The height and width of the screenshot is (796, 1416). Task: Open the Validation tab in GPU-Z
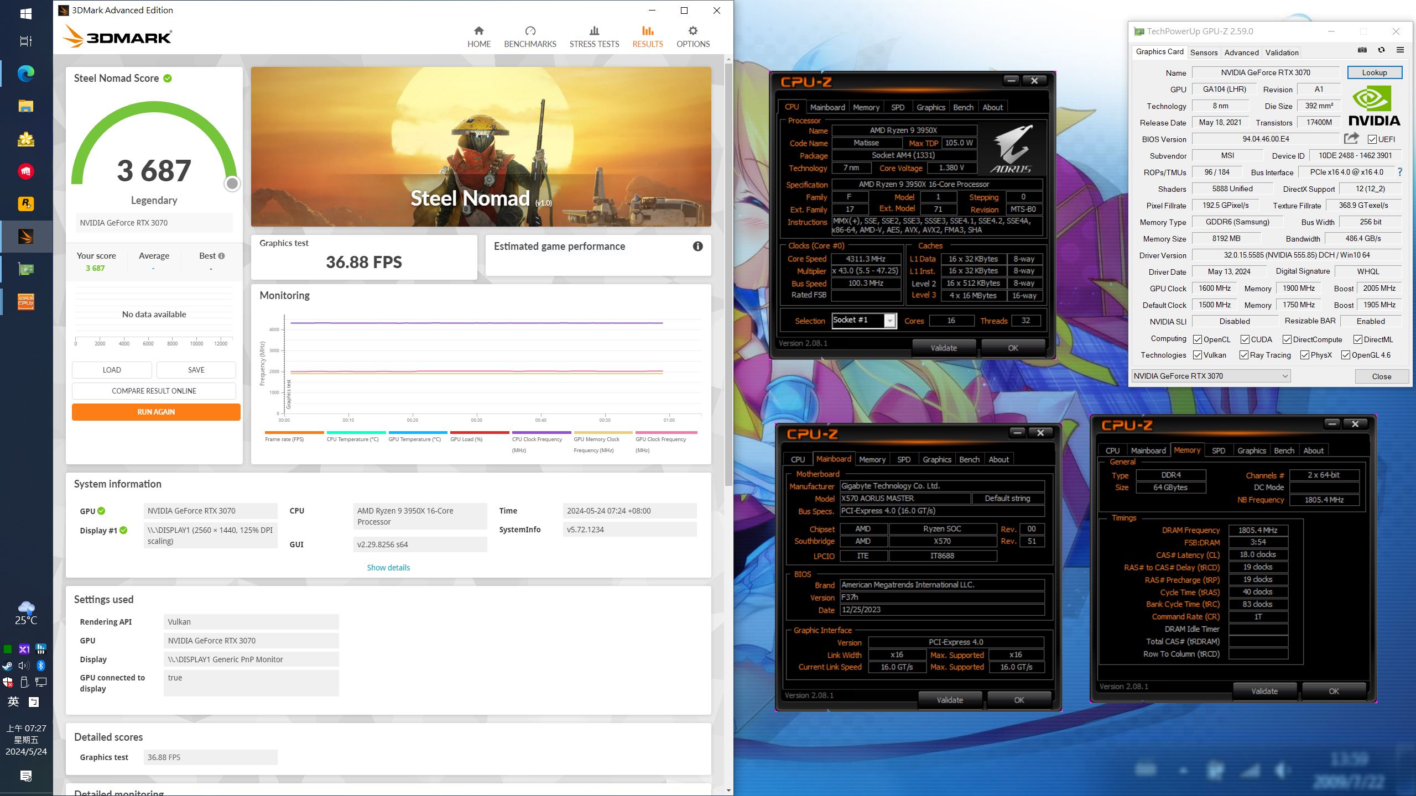tap(1282, 53)
